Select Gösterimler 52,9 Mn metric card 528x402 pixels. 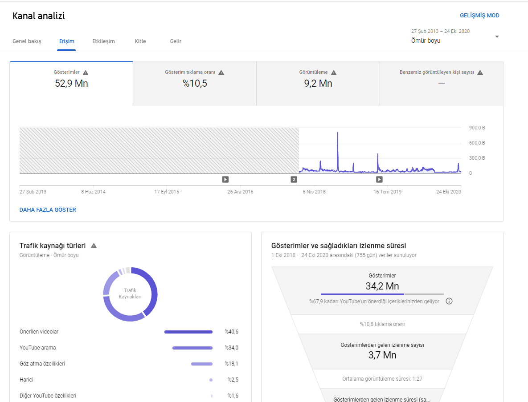point(71,84)
